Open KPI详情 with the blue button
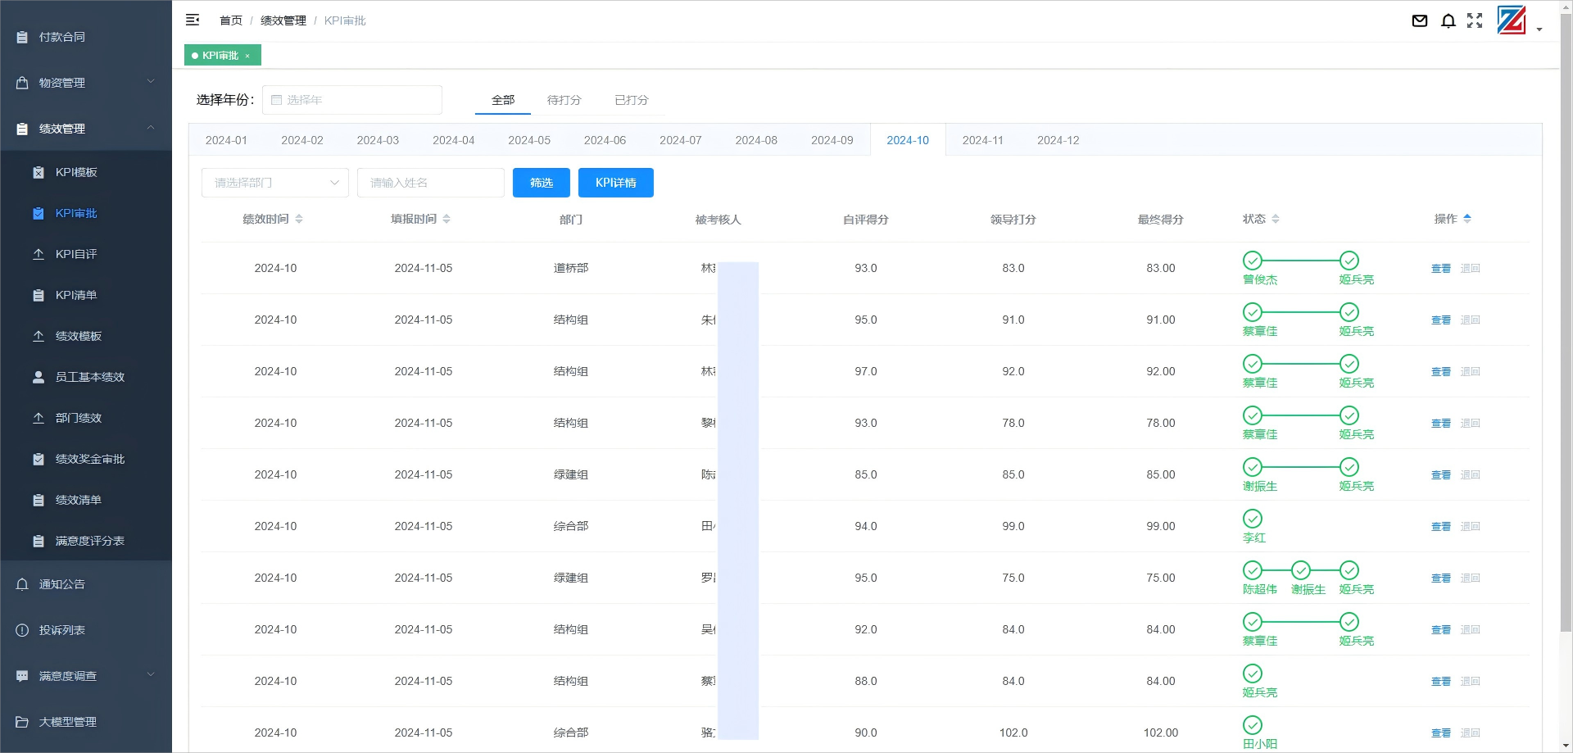The width and height of the screenshot is (1573, 753). (x=616, y=183)
